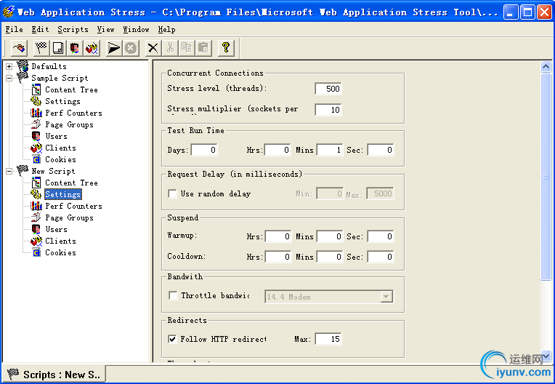Screen dimensions: 555x384
Task: Enable the Throttle bandwidth checkbox
Action: coord(173,295)
